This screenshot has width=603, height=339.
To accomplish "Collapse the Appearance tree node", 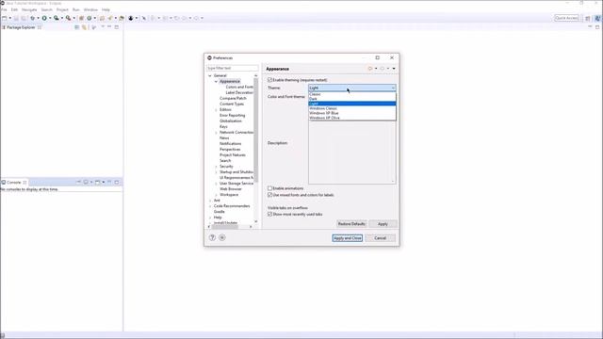I will point(216,82).
